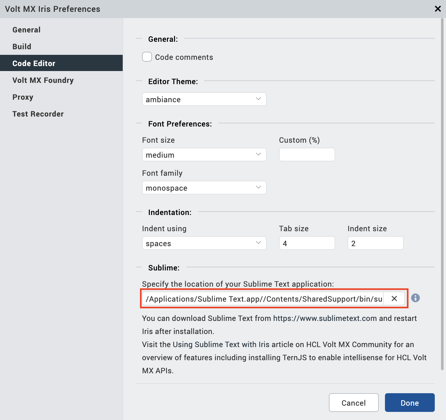Click the Indent size input field
Viewport: 446px width, 420px height.
click(375, 243)
